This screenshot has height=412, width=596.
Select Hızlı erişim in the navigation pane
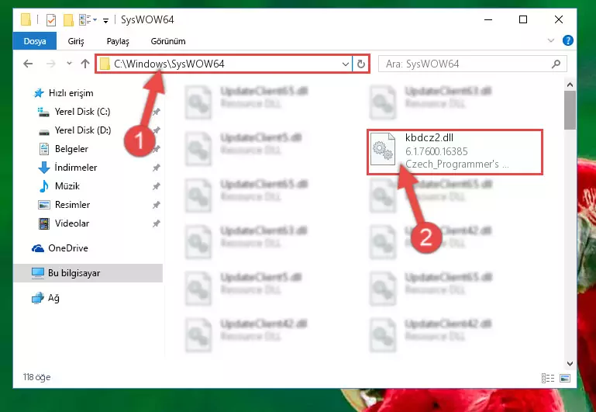71,93
